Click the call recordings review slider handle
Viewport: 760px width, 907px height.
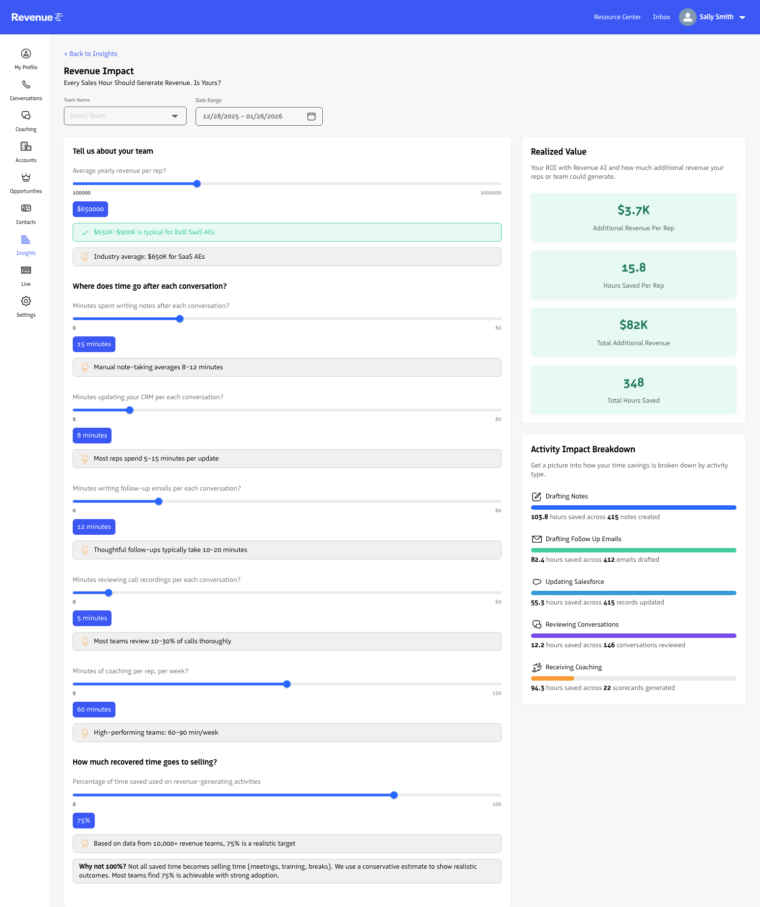click(x=109, y=593)
